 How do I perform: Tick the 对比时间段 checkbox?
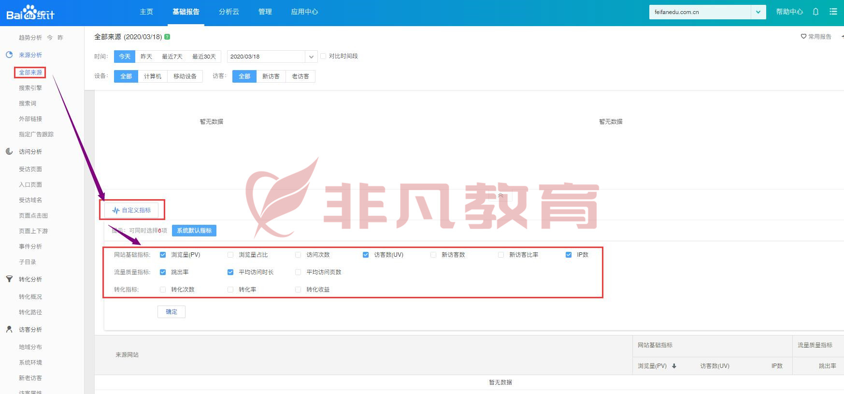pyautogui.click(x=323, y=56)
